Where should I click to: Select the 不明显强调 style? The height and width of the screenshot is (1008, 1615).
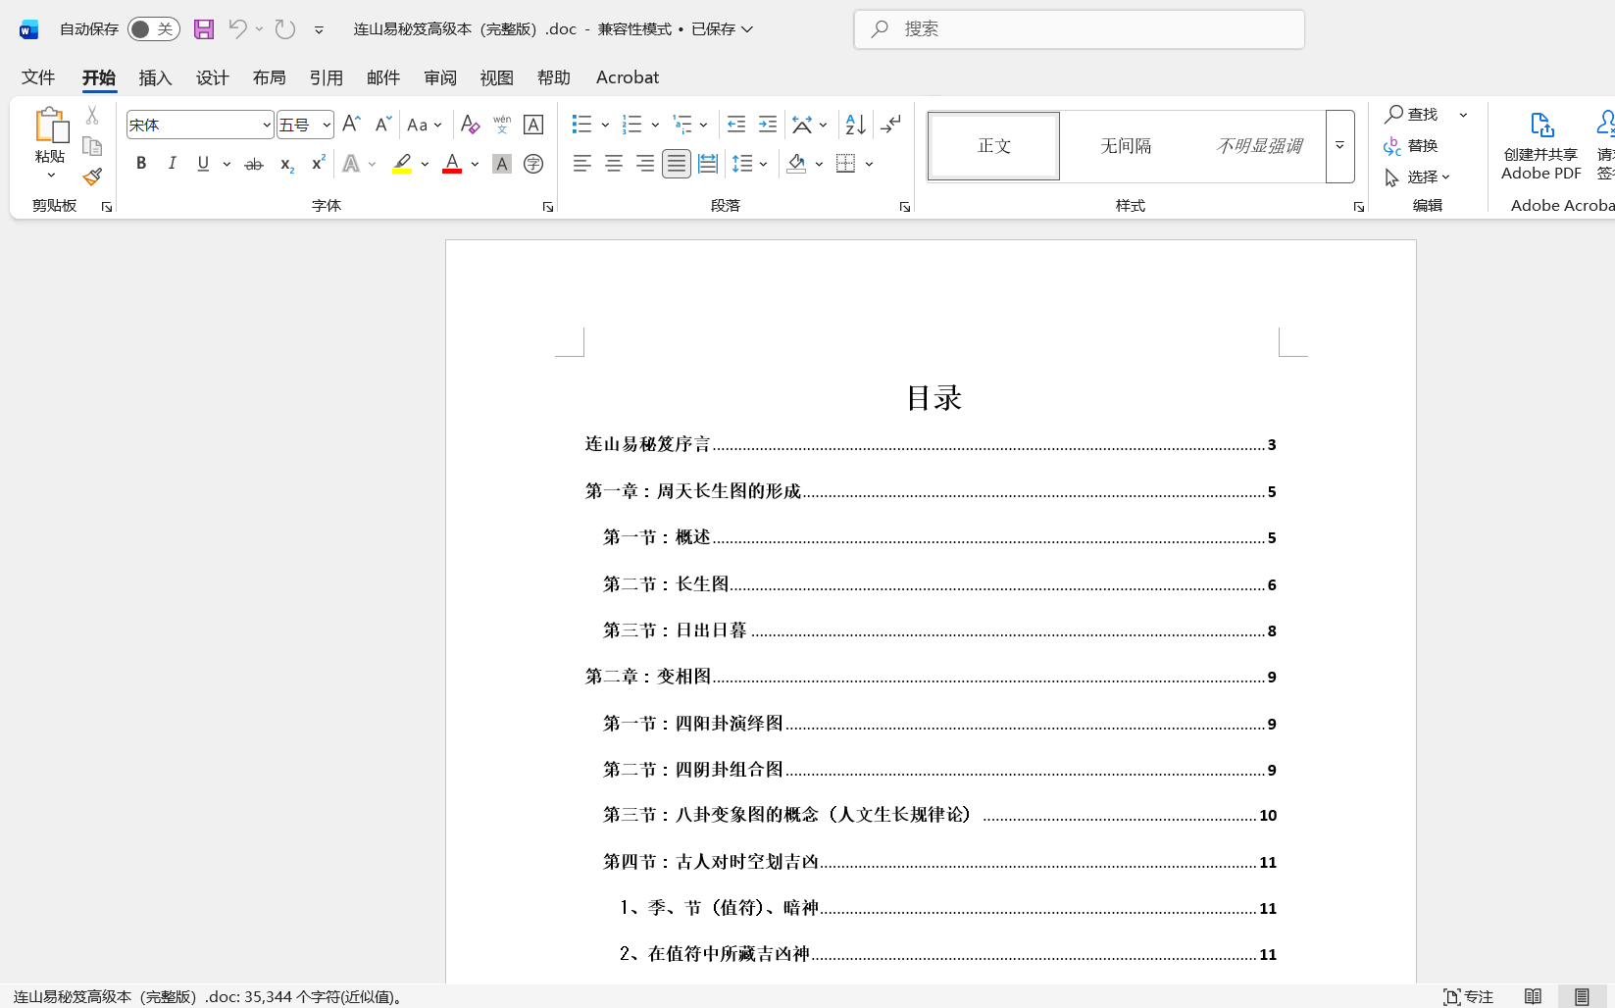point(1259,146)
